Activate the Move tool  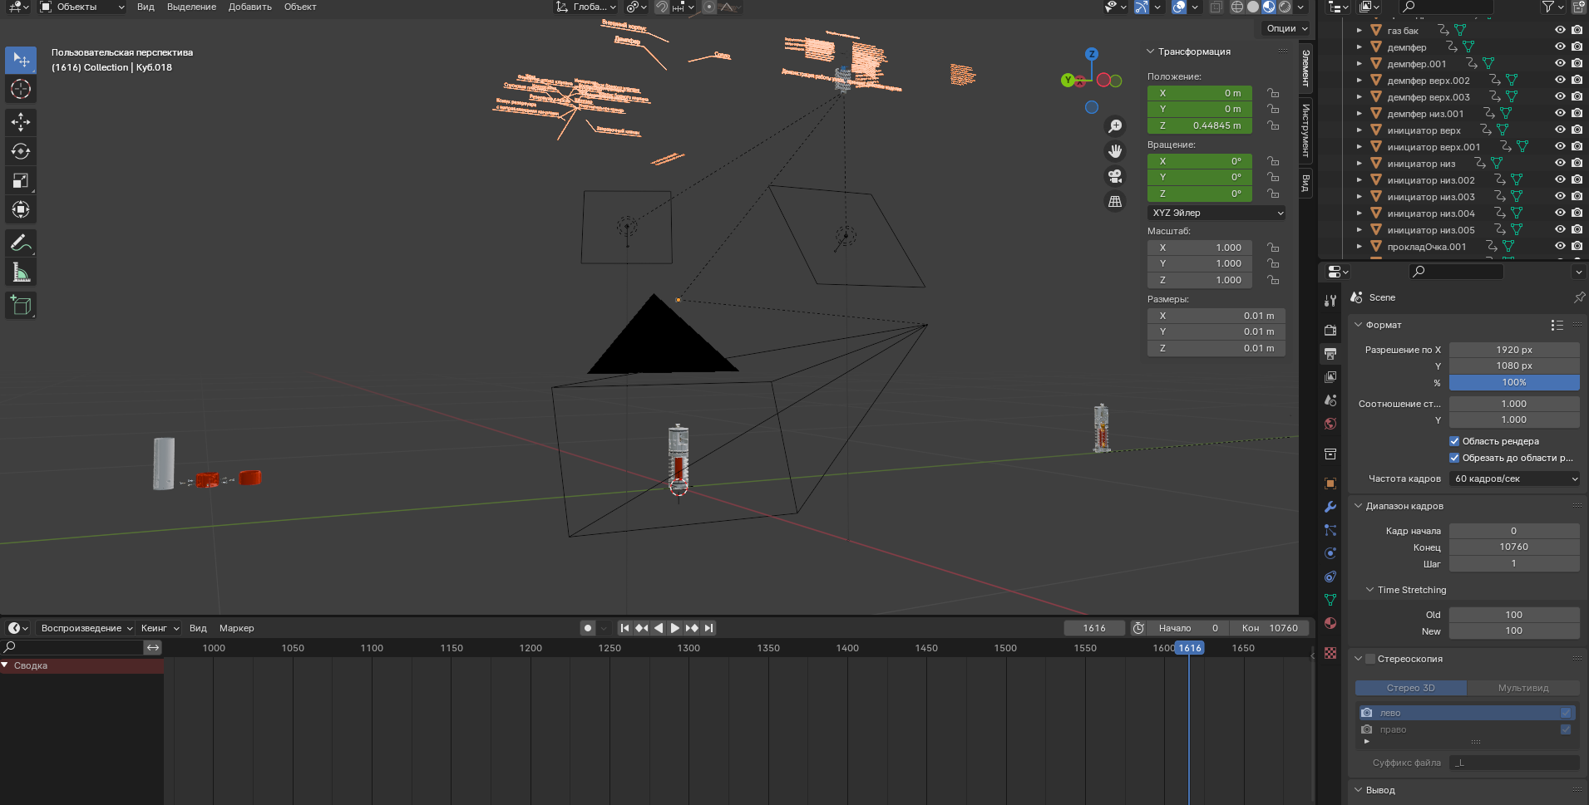(x=21, y=122)
